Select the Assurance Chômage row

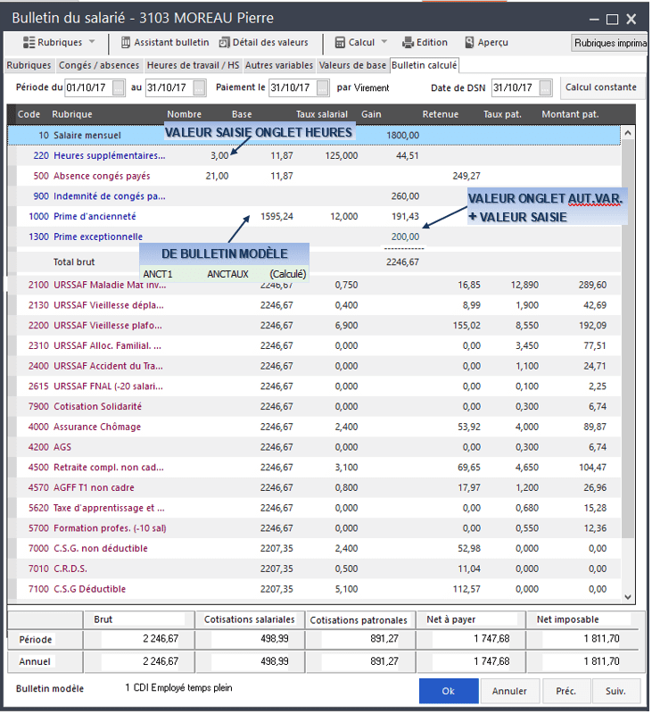(314, 428)
